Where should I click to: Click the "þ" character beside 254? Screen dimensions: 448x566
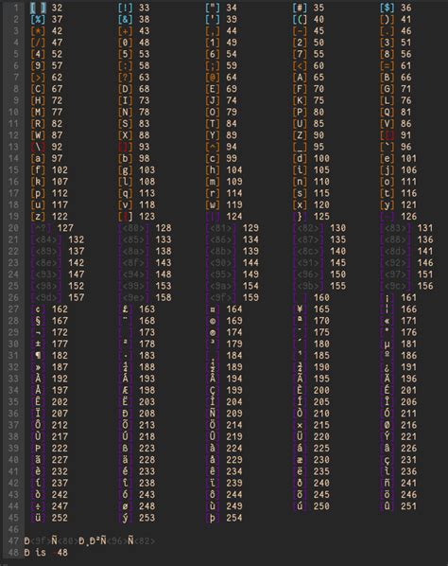[213, 518]
